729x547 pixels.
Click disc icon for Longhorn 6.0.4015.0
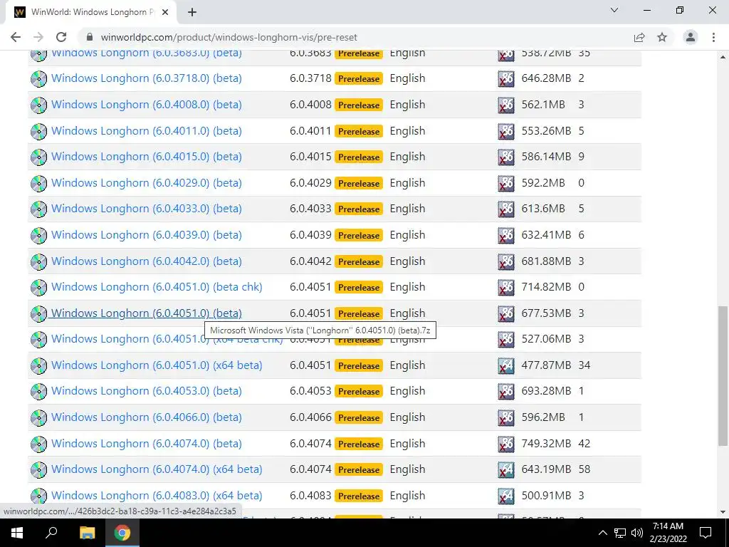(38, 157)
